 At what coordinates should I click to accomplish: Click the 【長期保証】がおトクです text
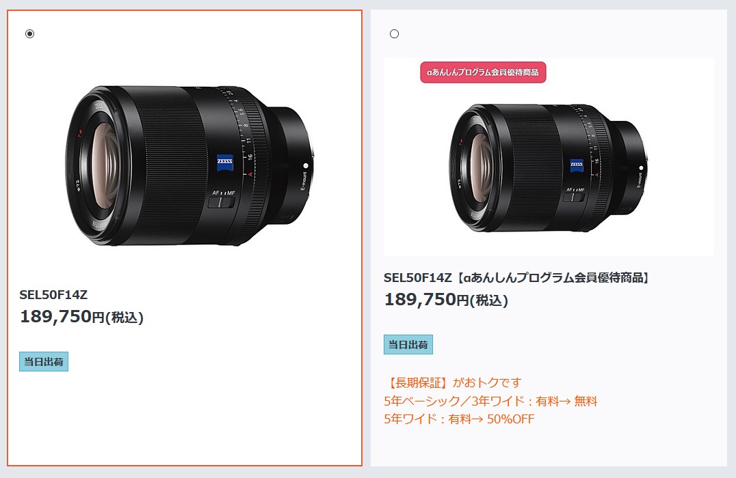(x=453, y=383)
